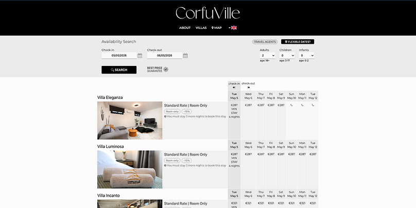Select Villa Luminosa €287 on Mon May 11
Viewport: 416px width, 208px height.
[x=302, y=154]
